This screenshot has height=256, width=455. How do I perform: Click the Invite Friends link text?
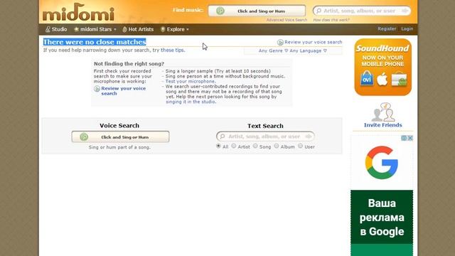[x=383, y=125]
